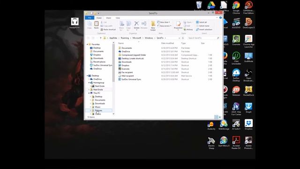Open Google Chrome desktop icon
This screenshot has width=300, height=169.
click(236, 8)
